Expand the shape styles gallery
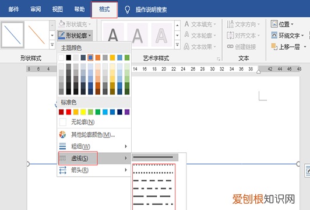Viewport: 310px width, 210px height. coord(52,45)
